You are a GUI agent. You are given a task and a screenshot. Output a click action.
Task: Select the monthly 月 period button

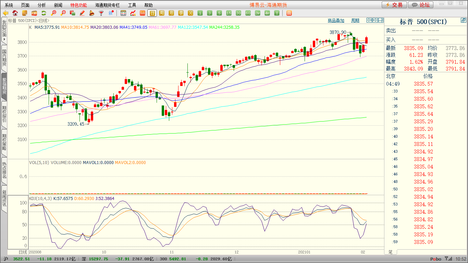[x=171, y=13]
